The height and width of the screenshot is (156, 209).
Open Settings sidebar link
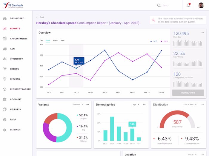click(15, 130)
